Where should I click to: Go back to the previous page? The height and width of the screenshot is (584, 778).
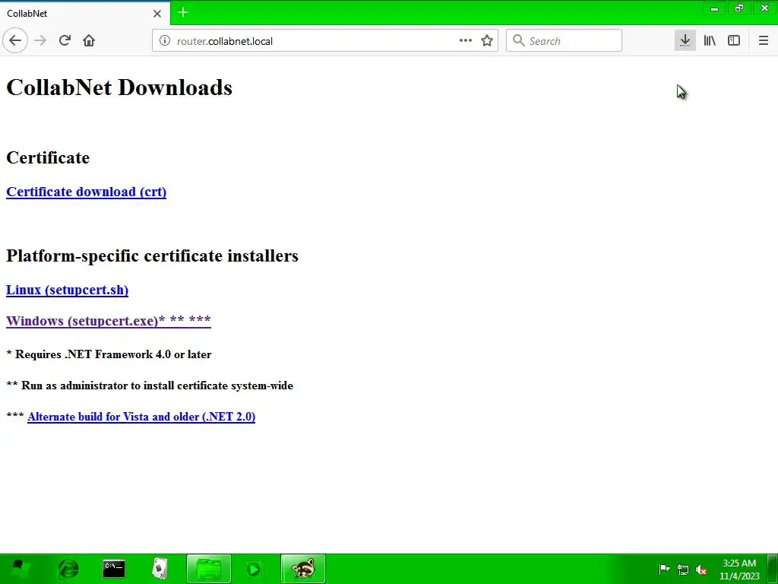(15, 41)
